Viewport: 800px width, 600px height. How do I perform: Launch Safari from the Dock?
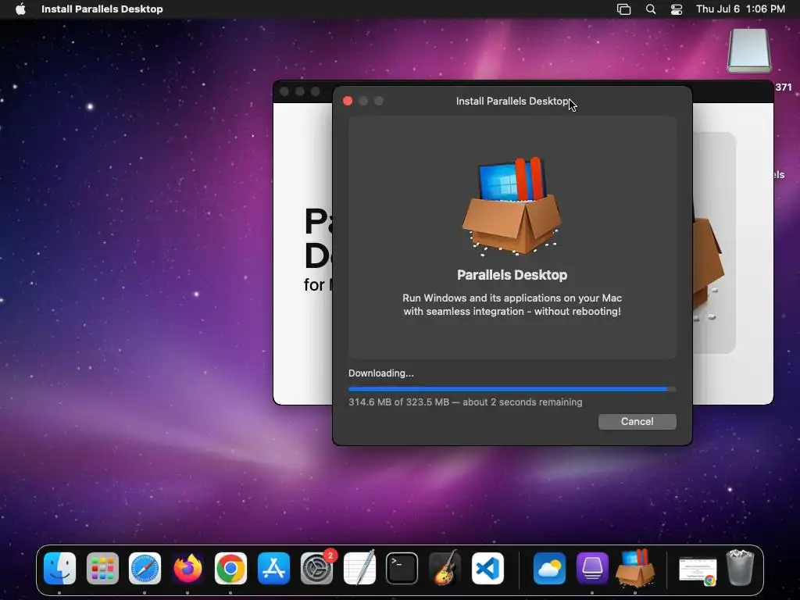tap(145, 568)
